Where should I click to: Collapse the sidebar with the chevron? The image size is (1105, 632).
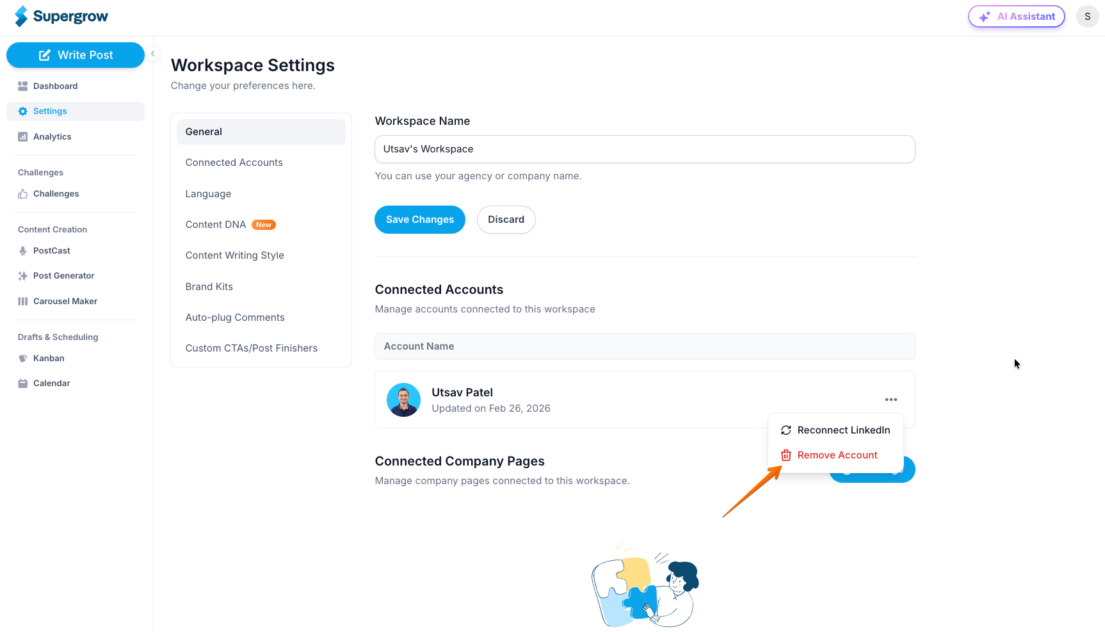point(153,54)
